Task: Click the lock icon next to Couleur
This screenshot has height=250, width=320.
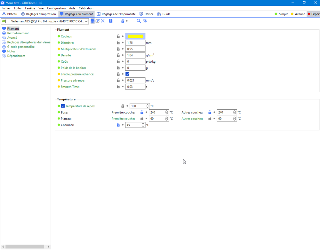Action: (x=118, y=36)
